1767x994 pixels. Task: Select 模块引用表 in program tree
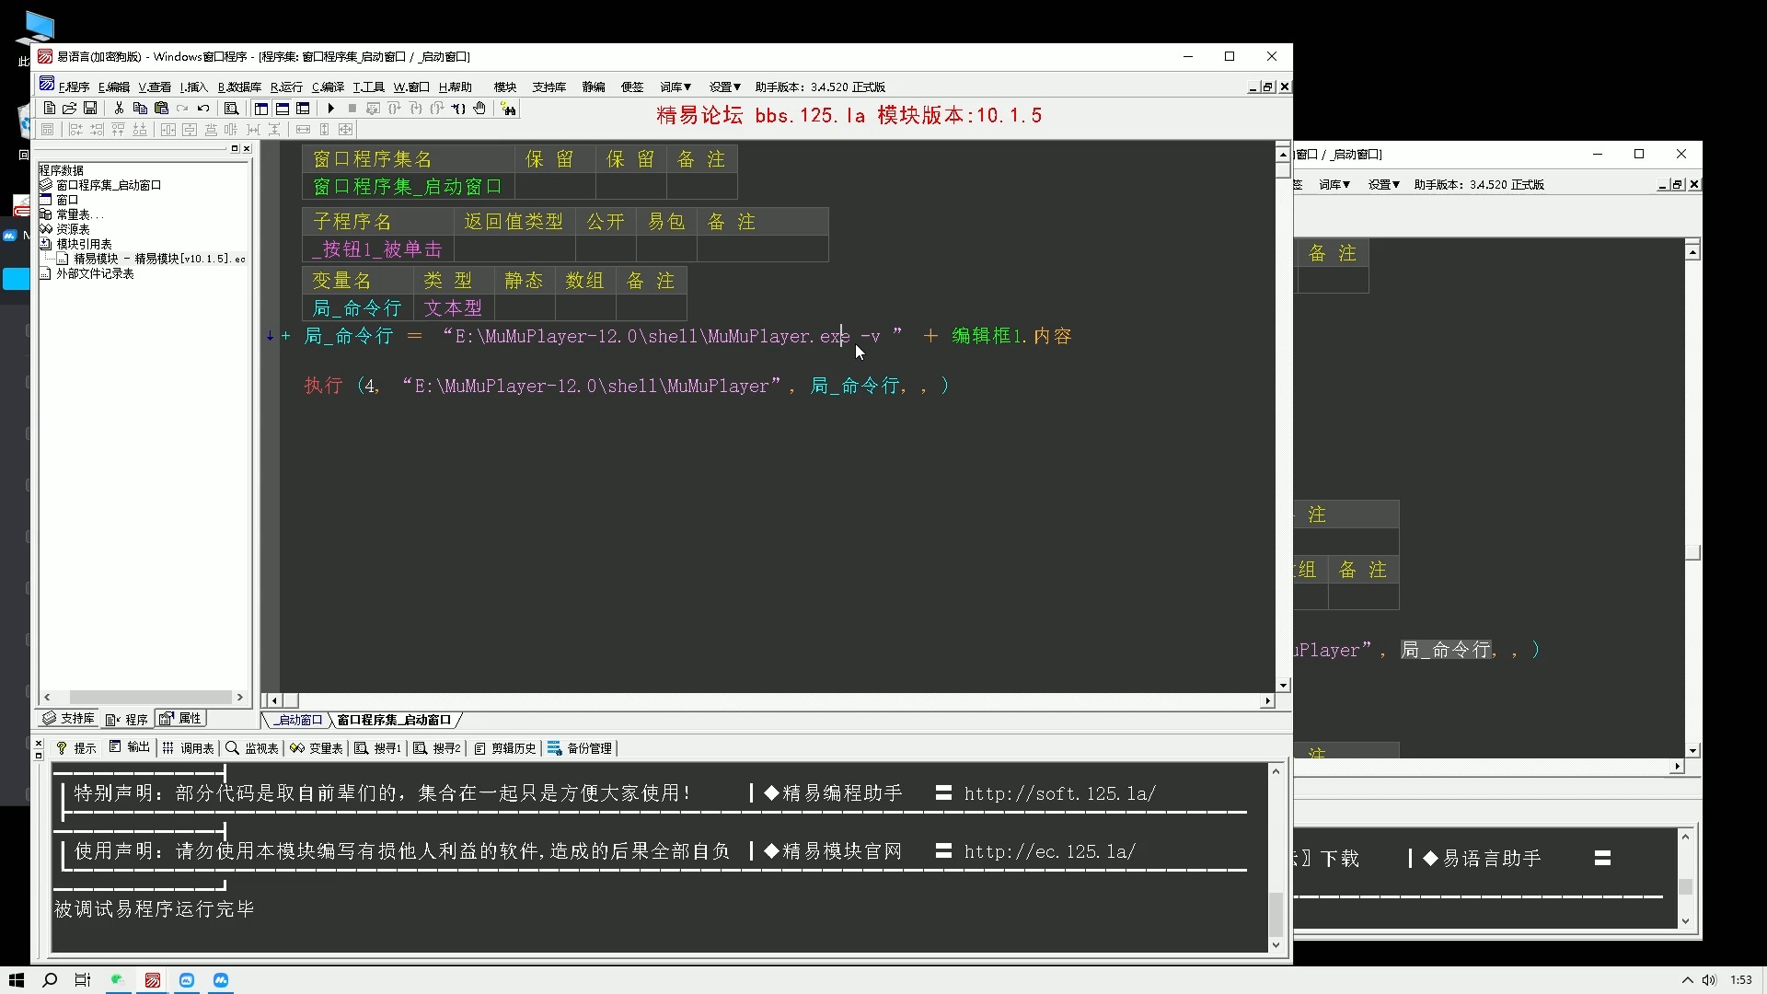[84, 244]
